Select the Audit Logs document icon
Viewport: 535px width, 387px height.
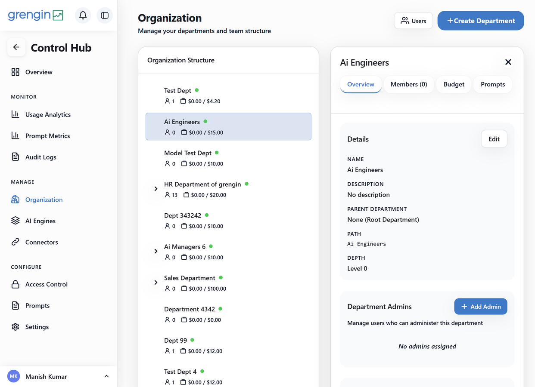click(x=16, y=157)
